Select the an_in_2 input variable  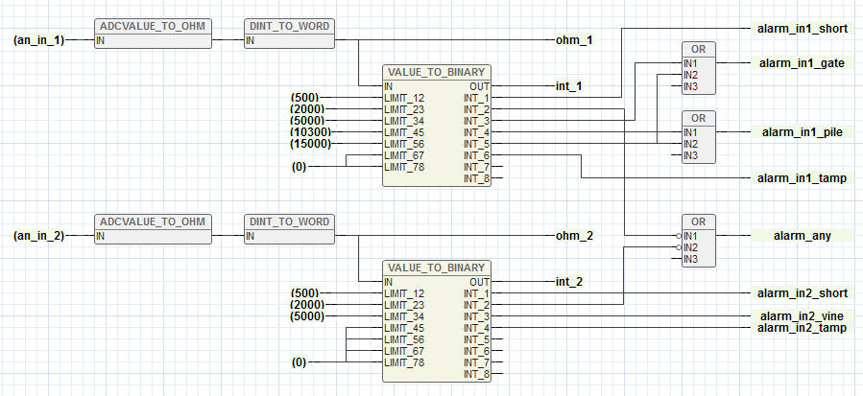(38, 235)
